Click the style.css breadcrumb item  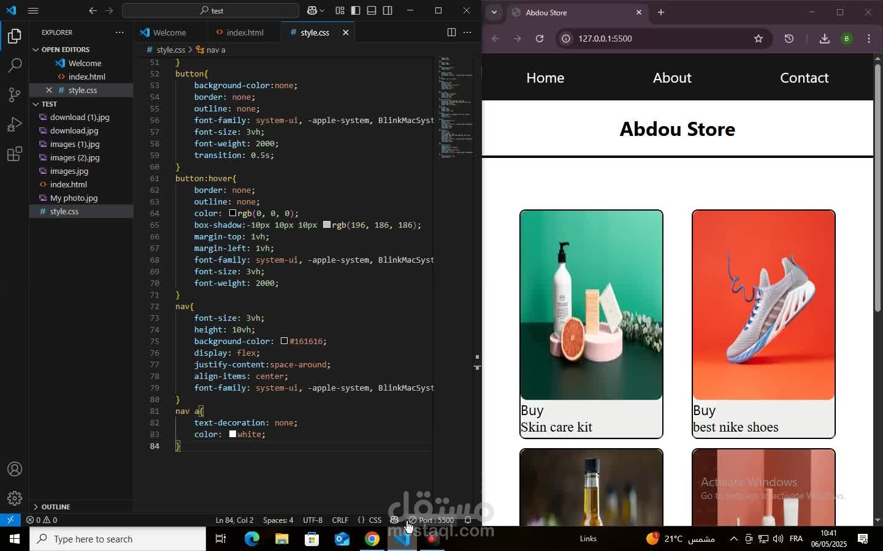click(166, 50)
